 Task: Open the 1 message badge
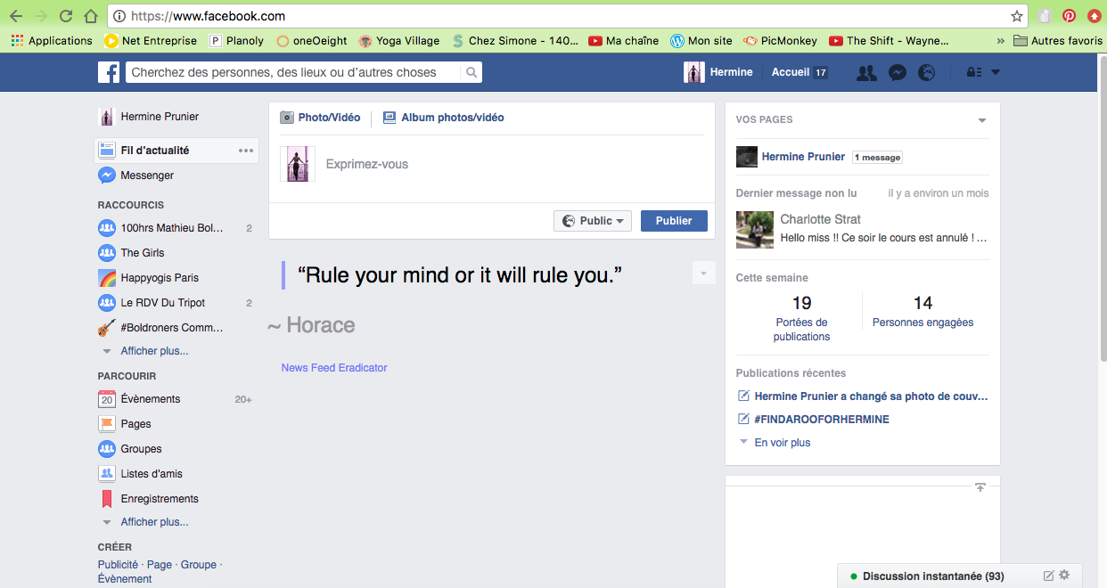click(x=877, y=158)
